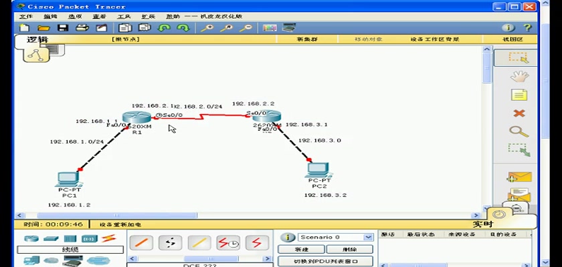Screen dimensions: 562x267
Task: Save the topology with the floppy disk icon
Action: click(x=63, y=28)
